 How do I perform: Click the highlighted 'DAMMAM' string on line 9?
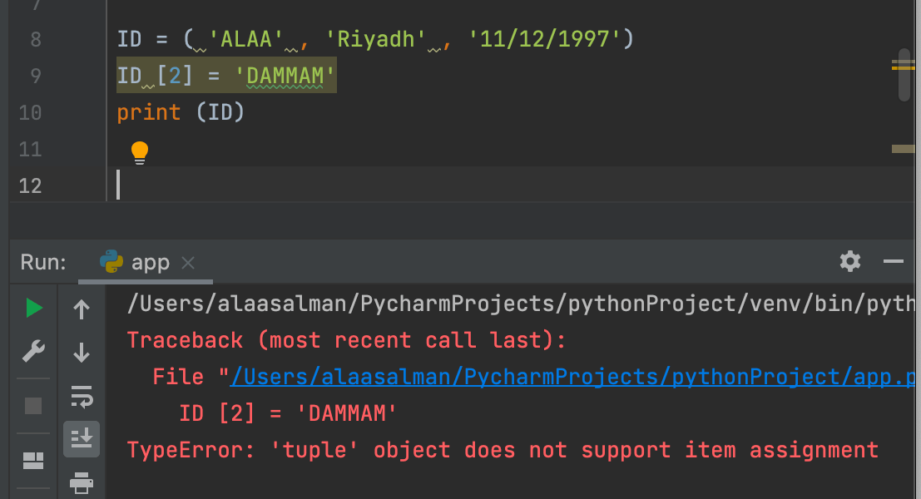pyautogui.click(x=285, y=76)
